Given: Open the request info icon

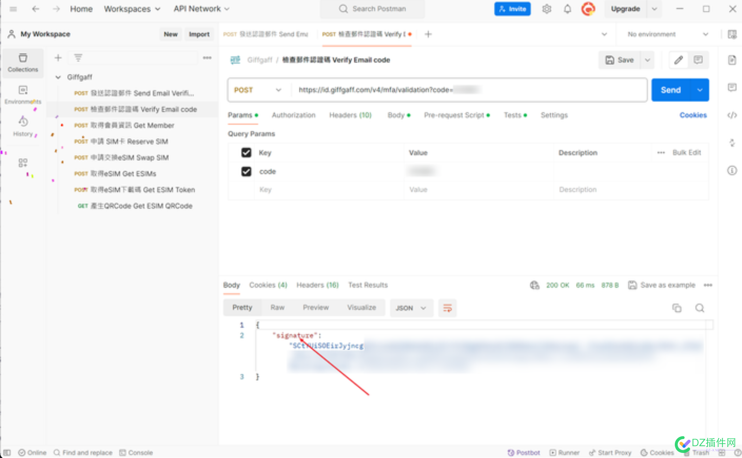Looking at the screenshot, I should tap(732, 171).
